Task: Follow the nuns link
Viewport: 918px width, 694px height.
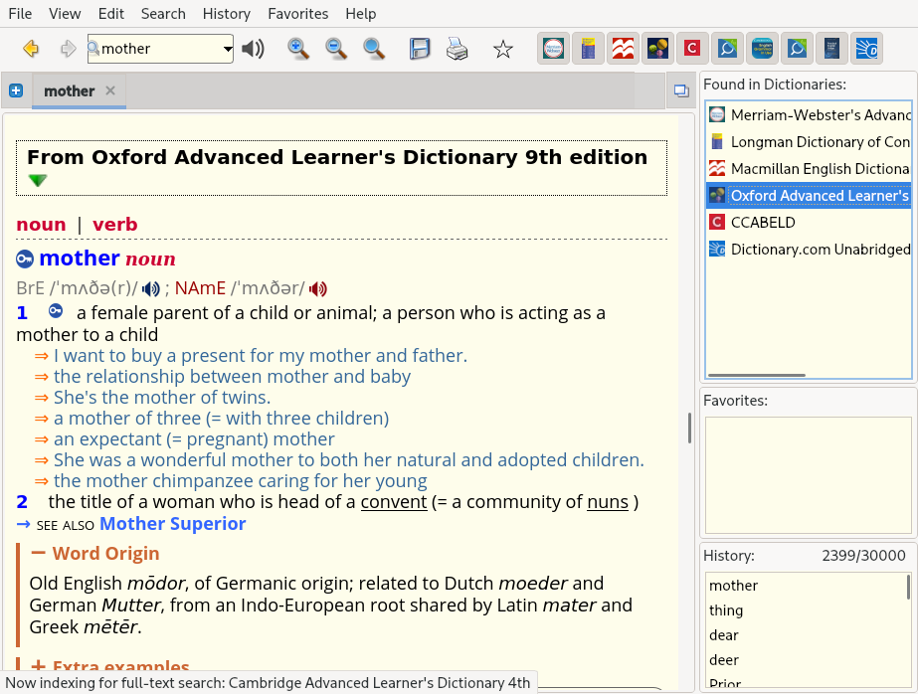Action: click(608, 502)
